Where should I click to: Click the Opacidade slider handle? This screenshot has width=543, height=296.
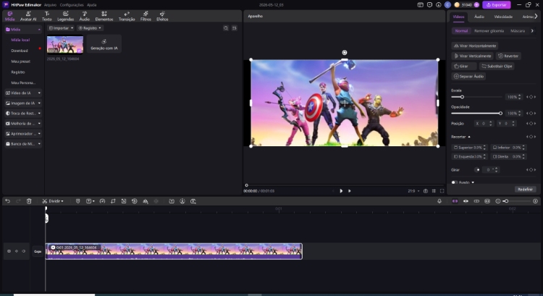(500, 113)
